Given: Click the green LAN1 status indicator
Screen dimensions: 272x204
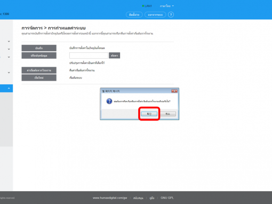Looking at the screenshot, I should pyautogui.click(x=147, y=6).
